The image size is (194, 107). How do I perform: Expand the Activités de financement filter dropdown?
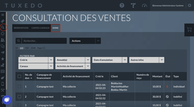[x=73, y=66]
